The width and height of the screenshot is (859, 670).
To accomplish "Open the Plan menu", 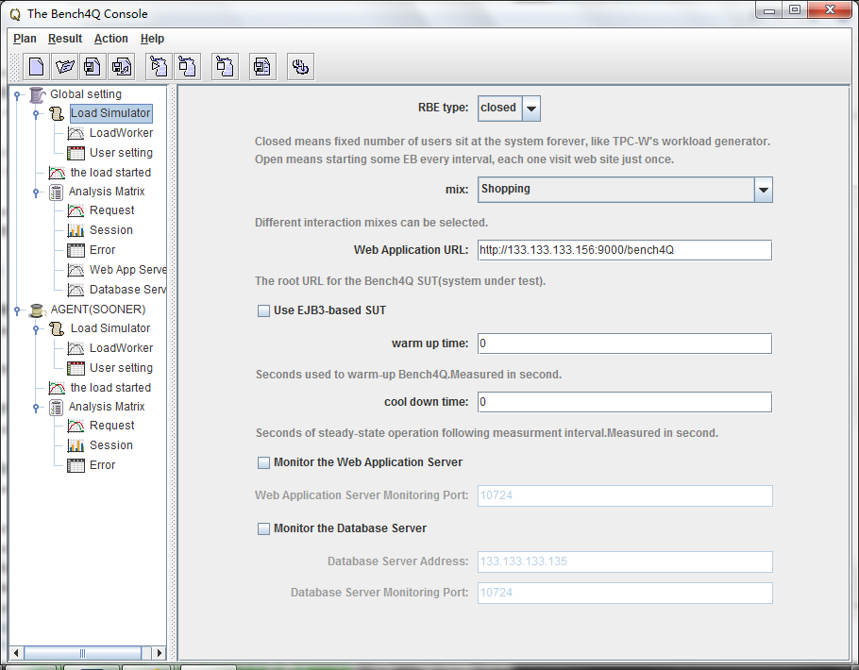I will [x=25, y=39].
